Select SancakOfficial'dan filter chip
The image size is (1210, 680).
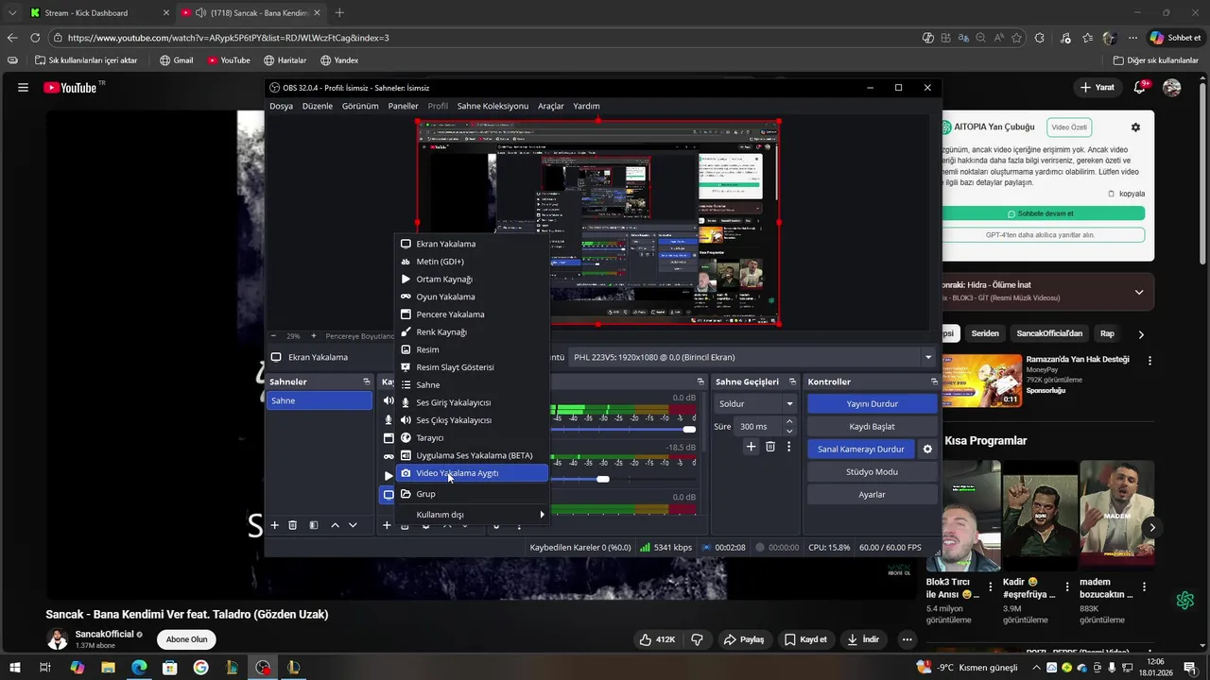pos(1048,333)
